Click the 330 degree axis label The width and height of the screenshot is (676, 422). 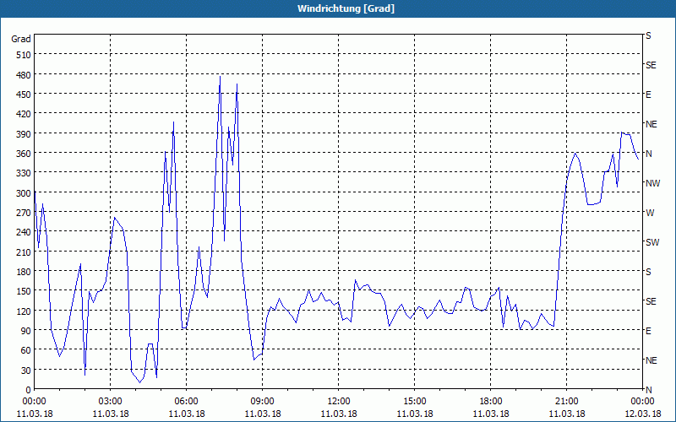(x=24, y=173)
